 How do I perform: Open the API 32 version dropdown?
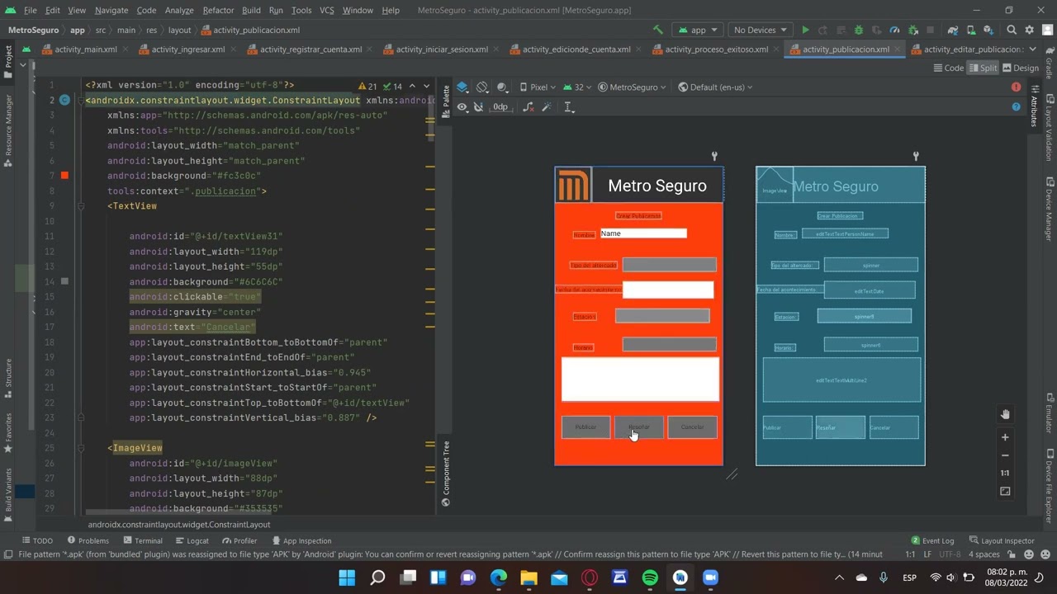pyautogui.click(x=578, y=87)
